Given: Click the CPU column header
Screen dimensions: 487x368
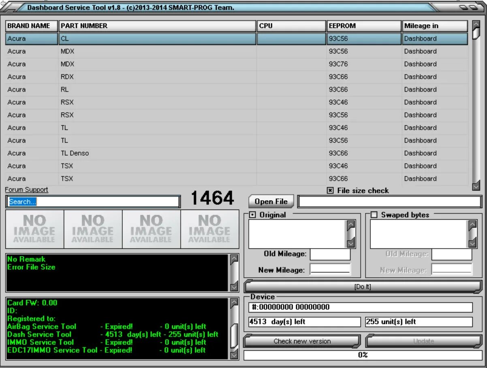Looking at the screenshot, I should click(x=291, y=26).
